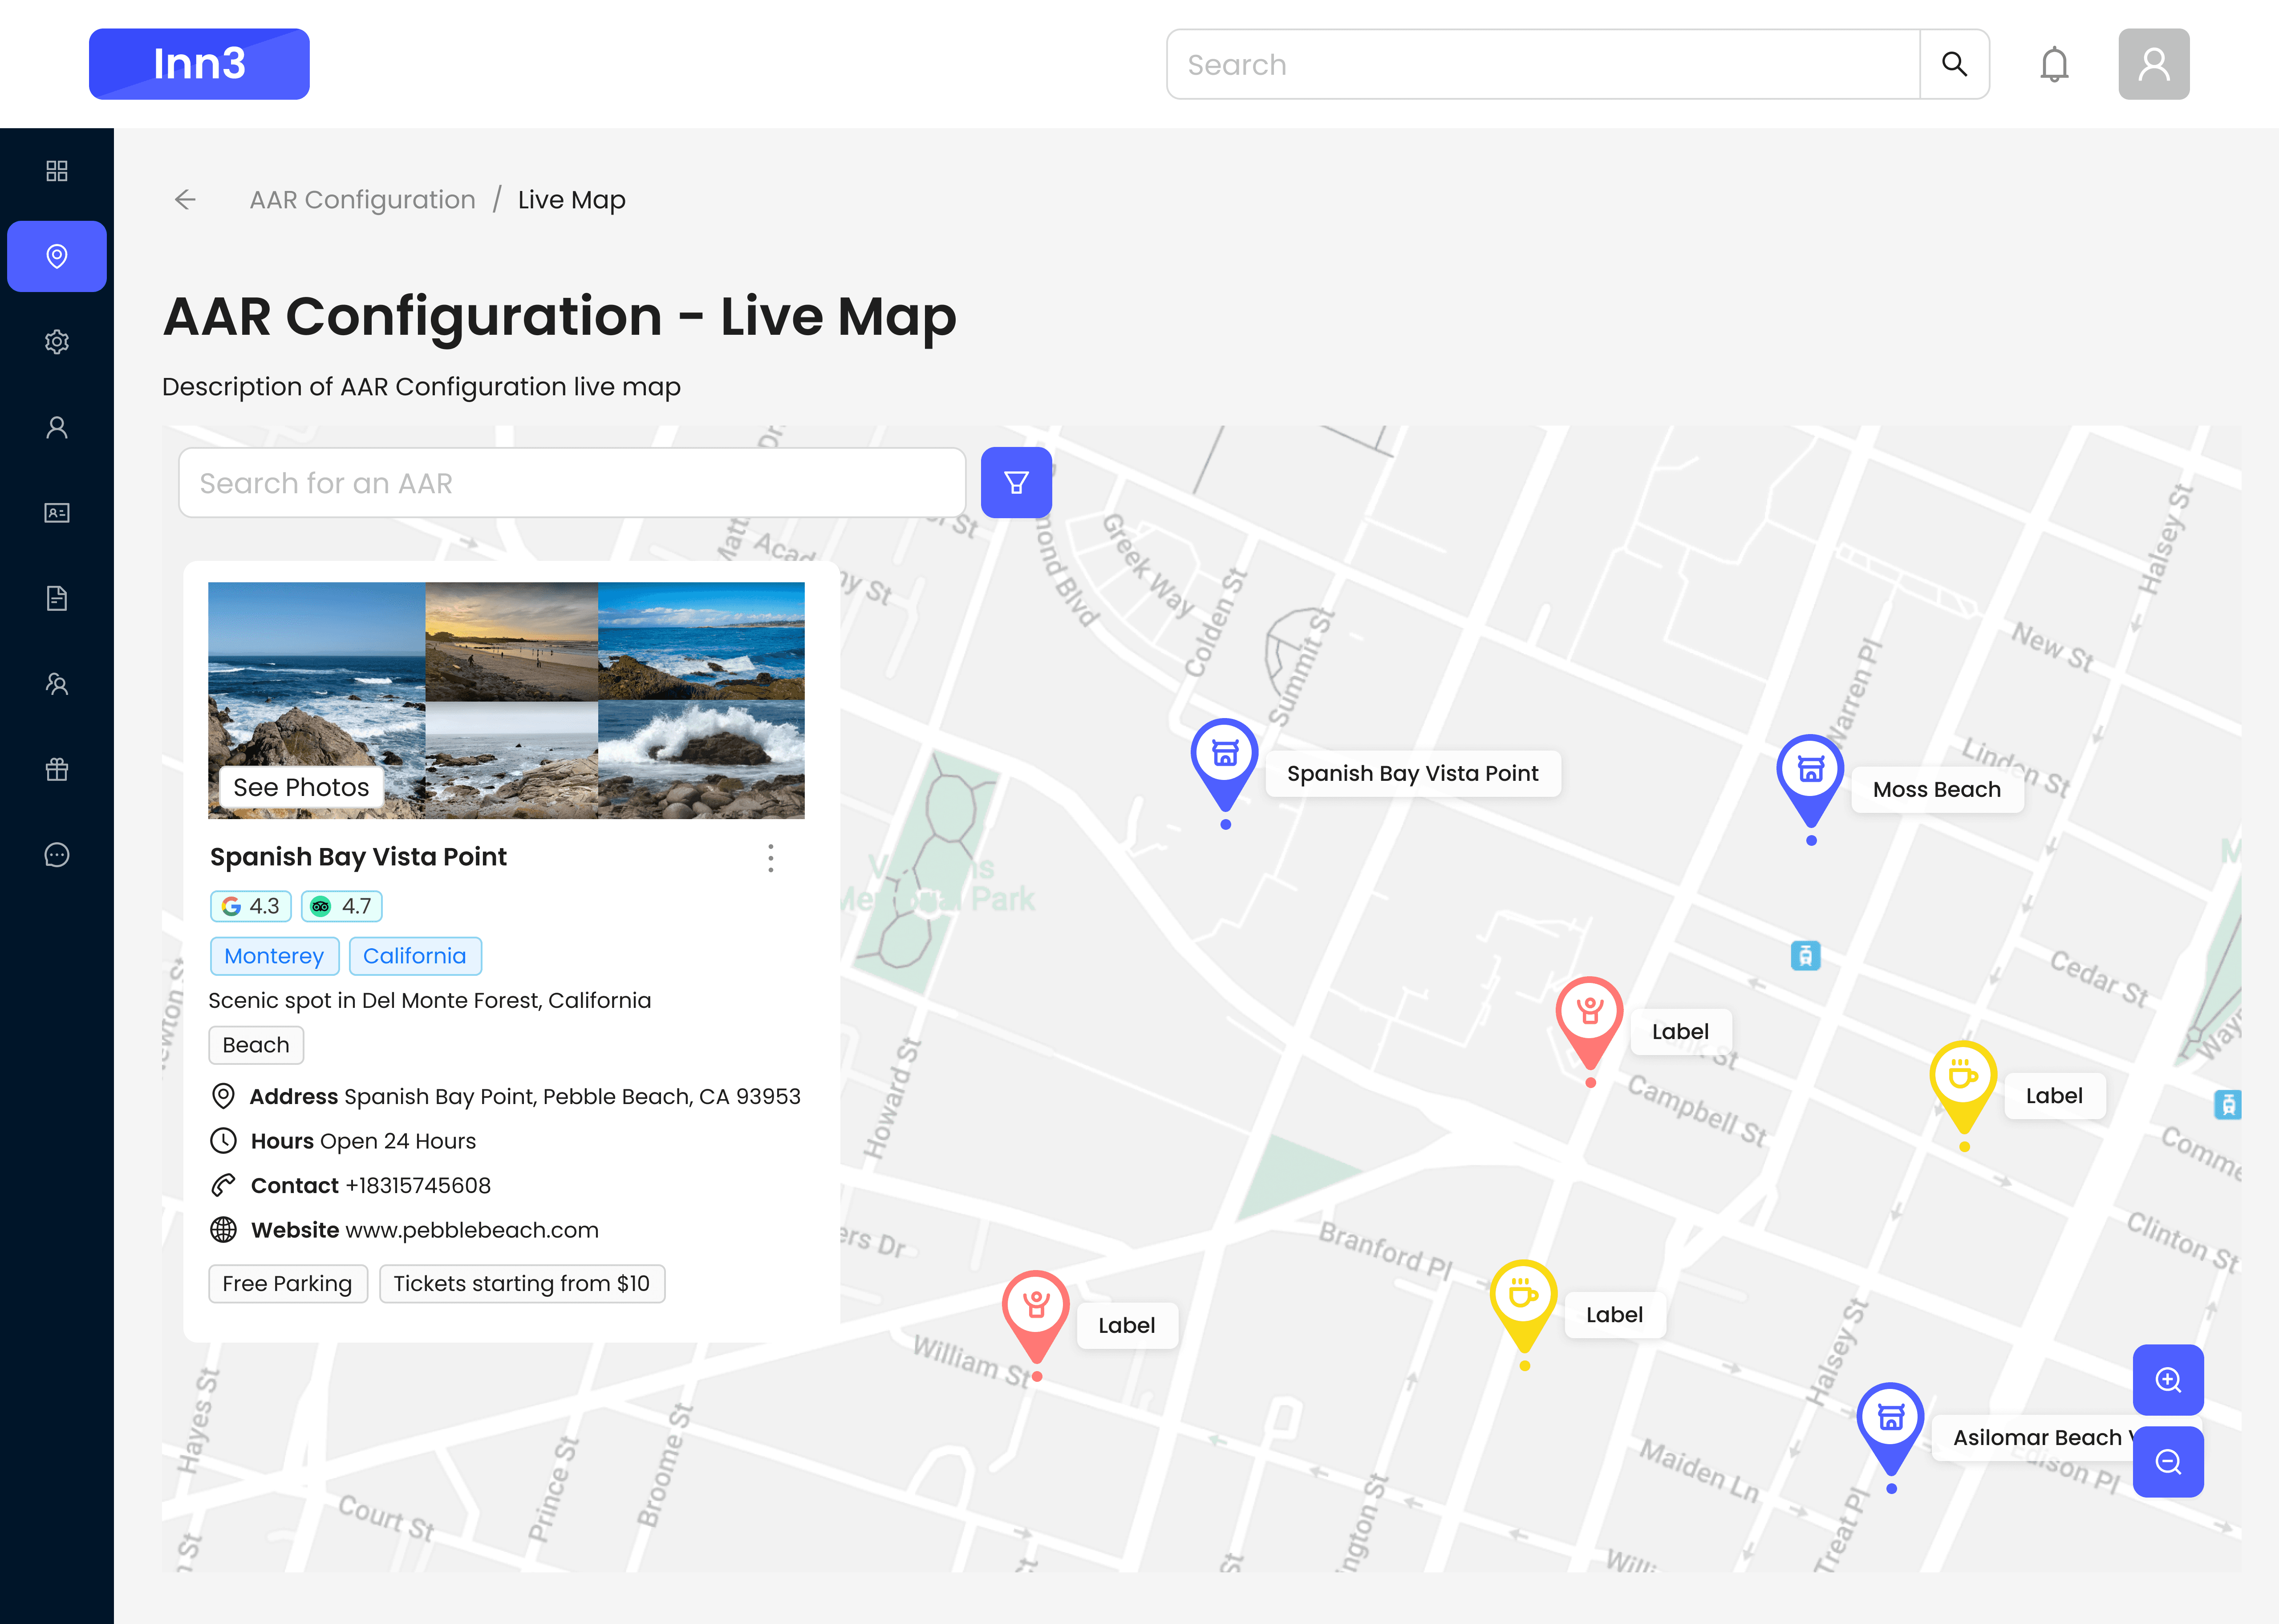The image size is (2279, 1624).
Task: Open the user profile avatar
Action: pos(2153,65)
